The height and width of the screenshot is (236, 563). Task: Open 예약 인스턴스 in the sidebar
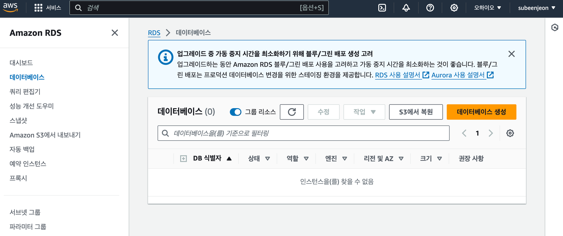(28, 164)
